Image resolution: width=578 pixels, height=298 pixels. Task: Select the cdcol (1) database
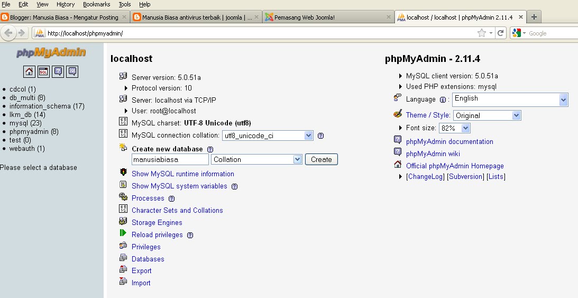coord(23,89)
